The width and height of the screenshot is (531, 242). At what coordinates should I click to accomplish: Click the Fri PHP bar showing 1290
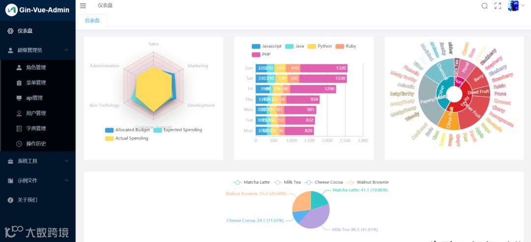pyautogui.click(x=313, y=89)
